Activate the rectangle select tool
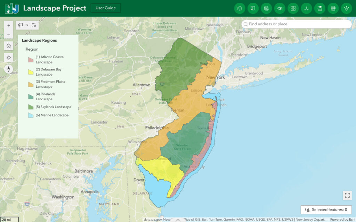The height and width of the screenshot is (222, 356). [x=20, y=25]
